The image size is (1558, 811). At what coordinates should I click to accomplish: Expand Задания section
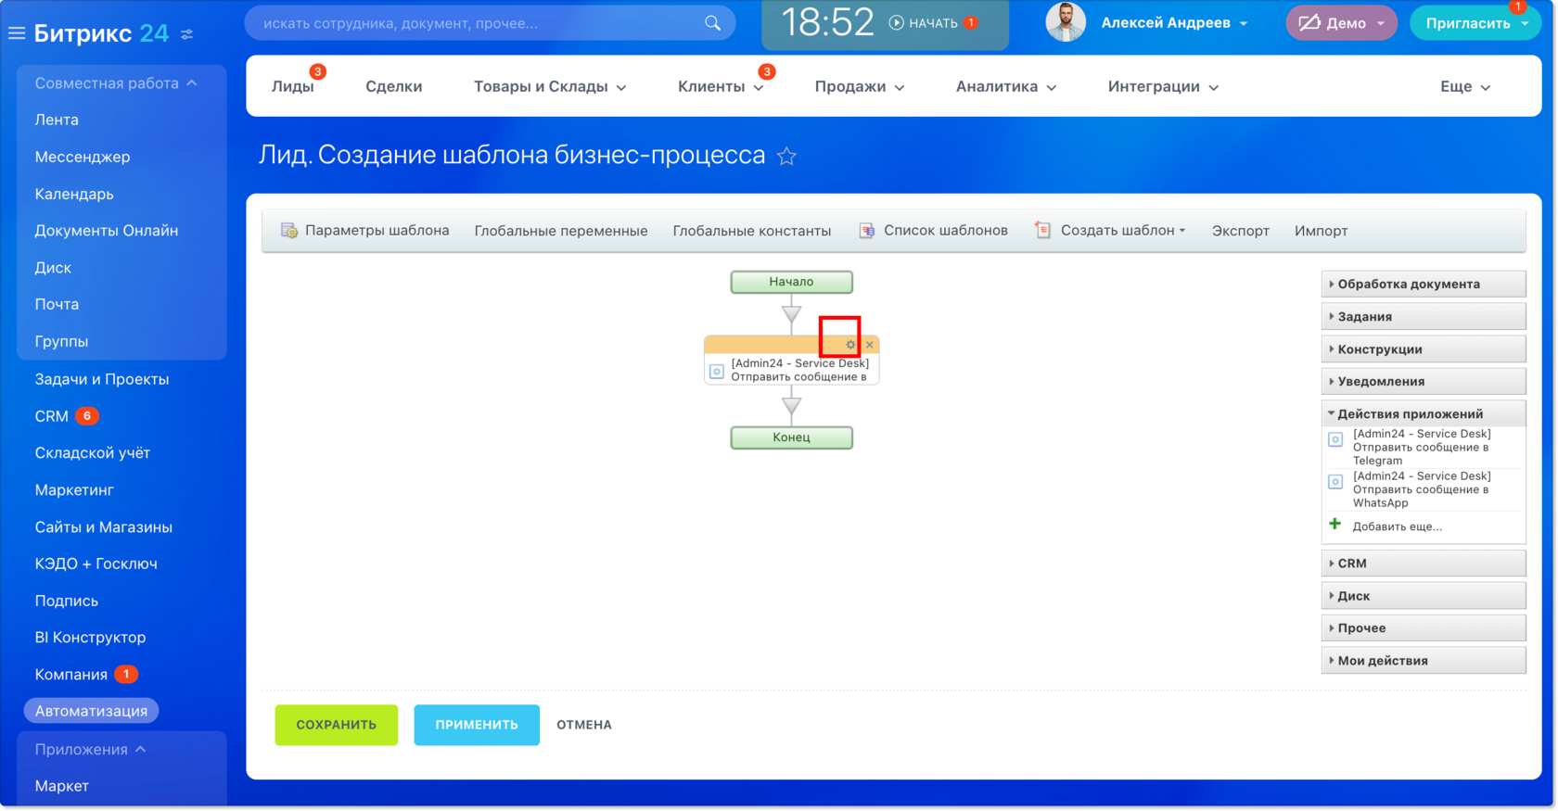[x=1424, y=317]
